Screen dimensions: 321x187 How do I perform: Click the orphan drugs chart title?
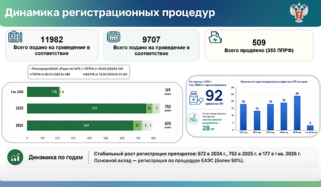pyautogui.click(x=274, y=81)
